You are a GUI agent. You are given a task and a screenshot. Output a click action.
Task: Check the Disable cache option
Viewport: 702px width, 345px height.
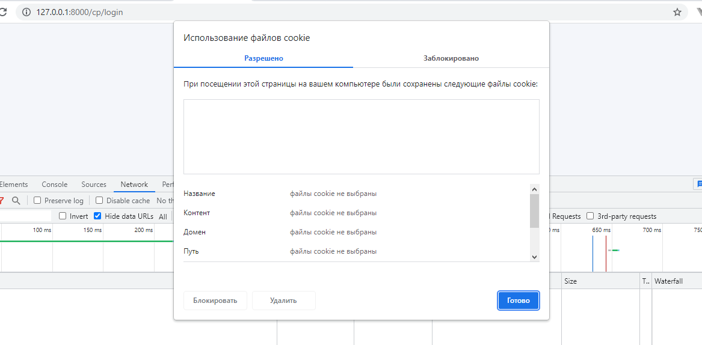pos(100,201)
